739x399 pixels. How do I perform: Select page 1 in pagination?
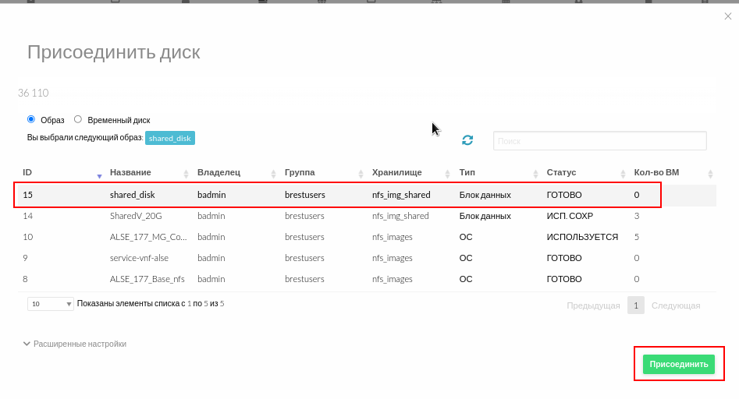pos(636,305)
